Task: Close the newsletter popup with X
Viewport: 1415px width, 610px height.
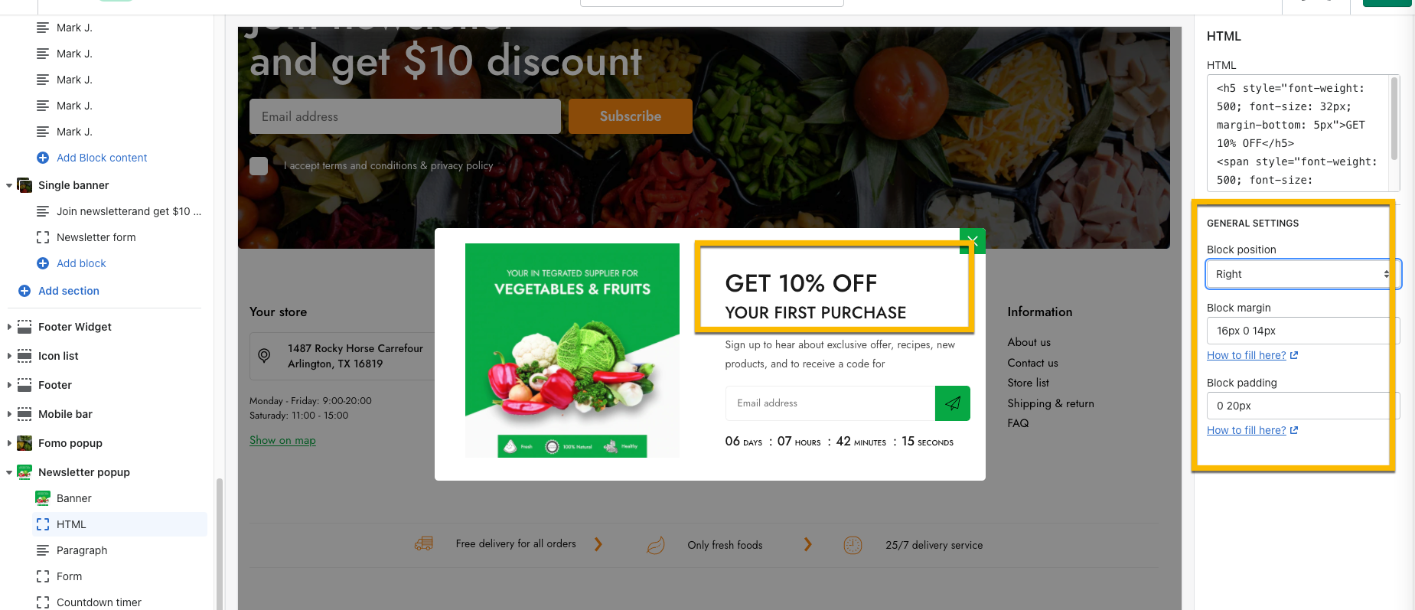Action: tap(973, 240)
